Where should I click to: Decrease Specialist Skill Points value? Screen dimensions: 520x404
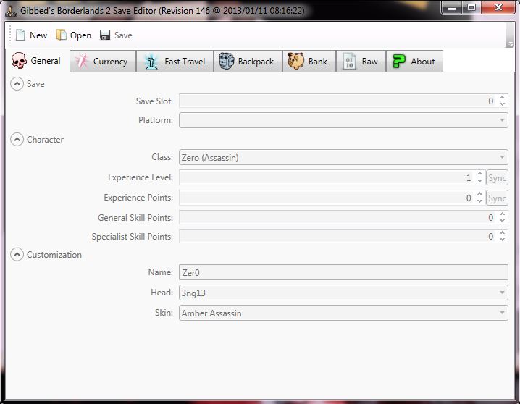502,240
